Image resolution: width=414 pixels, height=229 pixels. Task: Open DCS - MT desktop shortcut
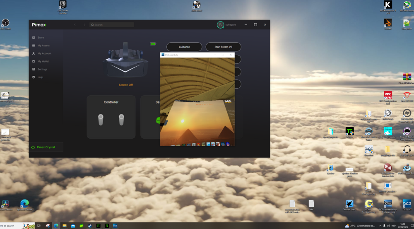pyautogui.click(x=407, y=205)
